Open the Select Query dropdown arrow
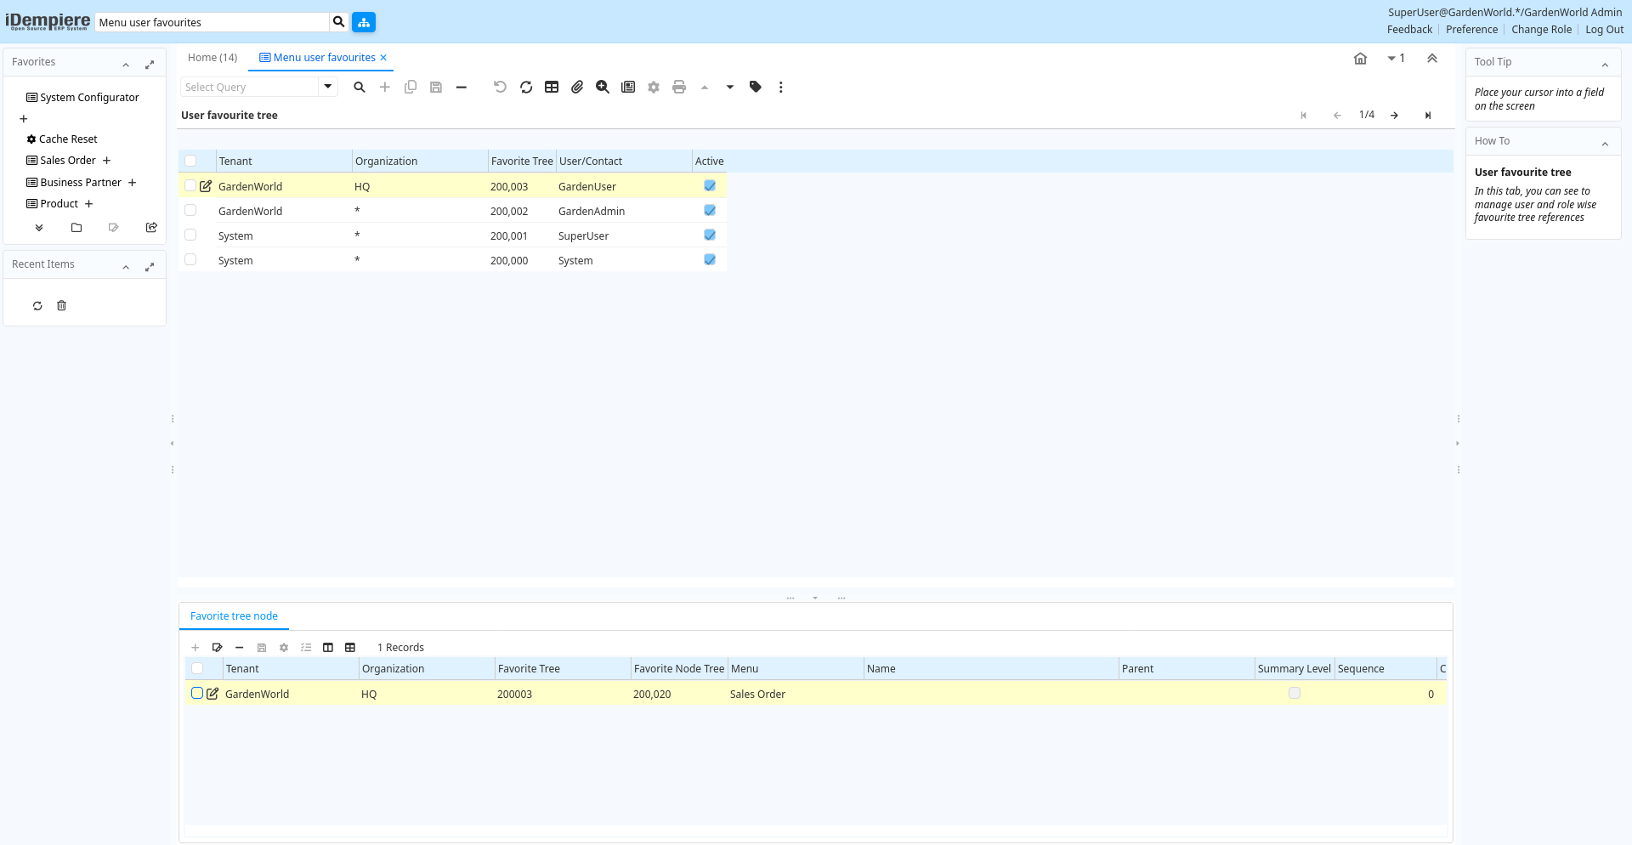1632x845 pixels. pos(328,87)
